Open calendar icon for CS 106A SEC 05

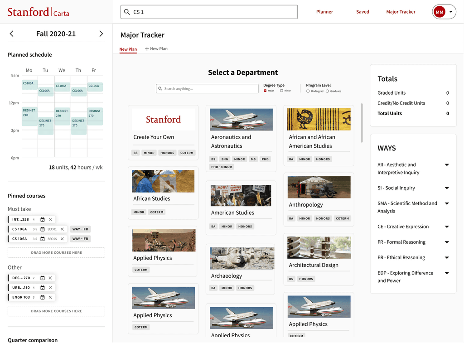[x=43, y=239]
